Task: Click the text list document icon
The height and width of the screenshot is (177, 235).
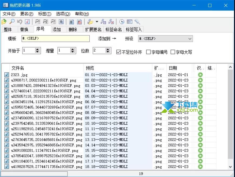Action: pos(71,22)
